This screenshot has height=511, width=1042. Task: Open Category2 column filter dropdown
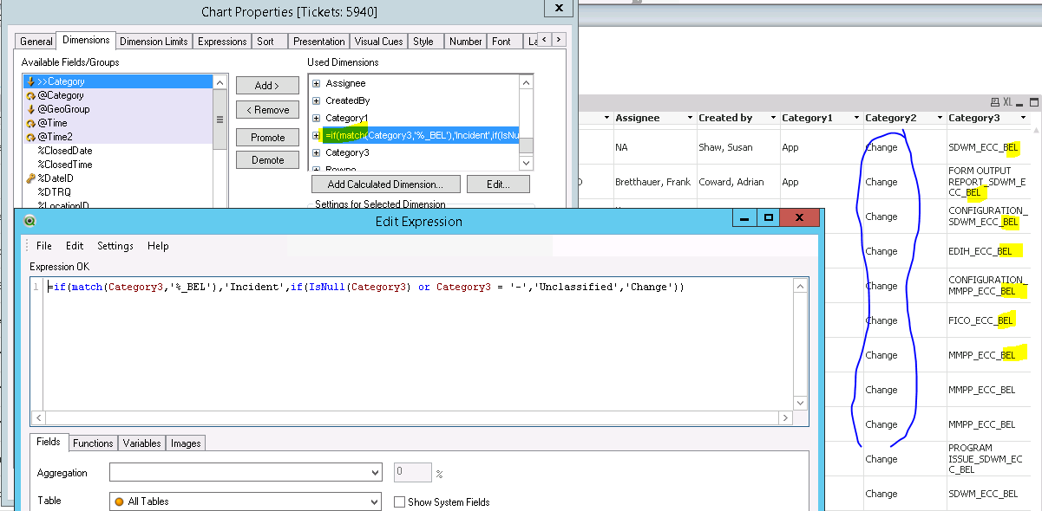[941, 118]
